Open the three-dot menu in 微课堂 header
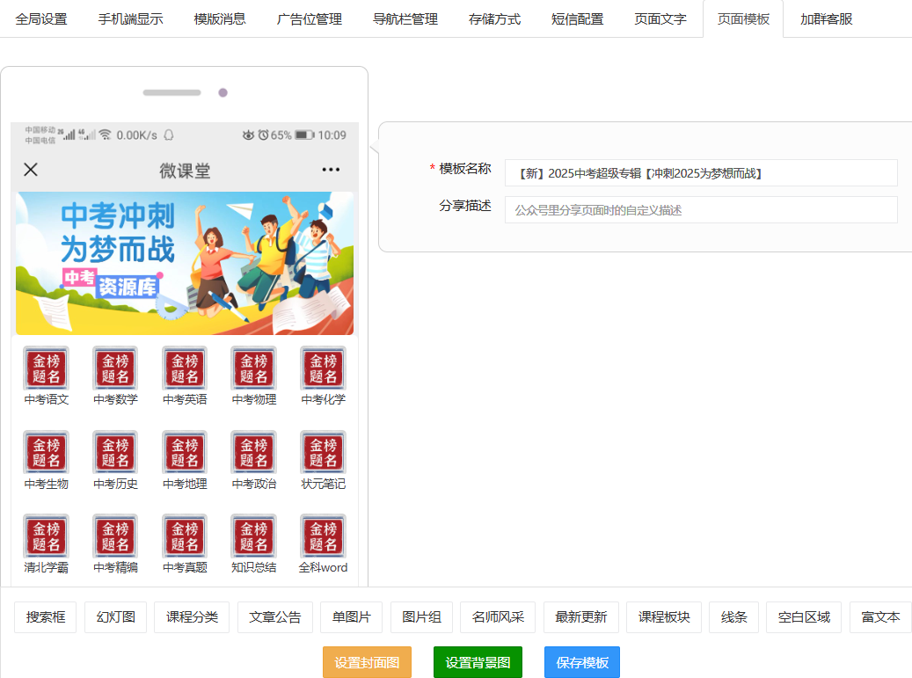 tap(331, 170)
